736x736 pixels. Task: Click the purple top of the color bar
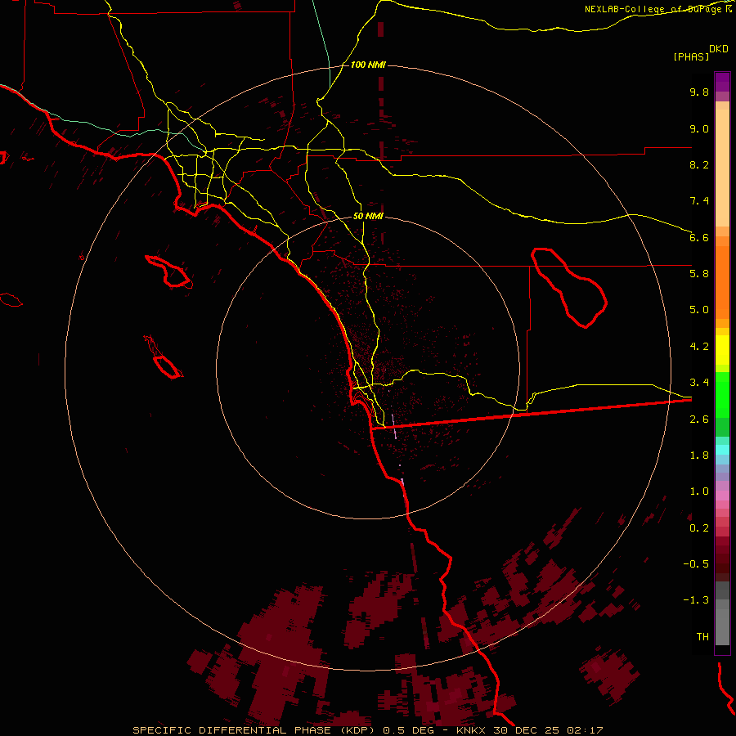point(722,82)
